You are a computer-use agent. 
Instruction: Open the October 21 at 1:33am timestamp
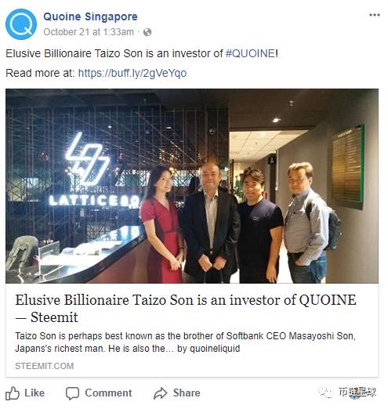[89, 32]
